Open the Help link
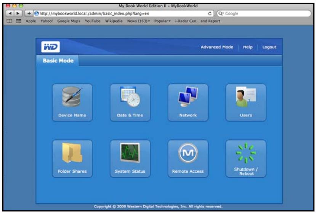Screen dimensions: 316x213 pos(248,47)
